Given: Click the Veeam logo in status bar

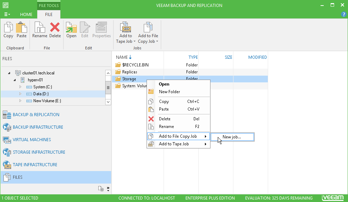Looking at the screenshot, I should pos(333,197).
